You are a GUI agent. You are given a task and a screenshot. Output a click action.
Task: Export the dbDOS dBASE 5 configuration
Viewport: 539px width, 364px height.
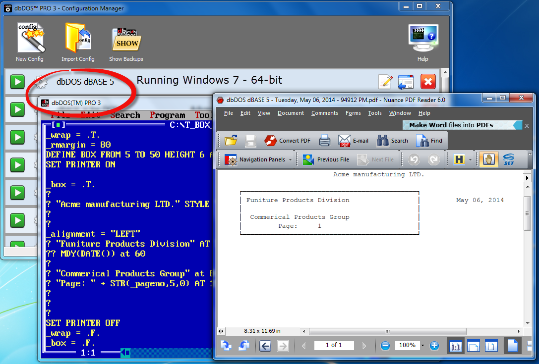point(406,82)
